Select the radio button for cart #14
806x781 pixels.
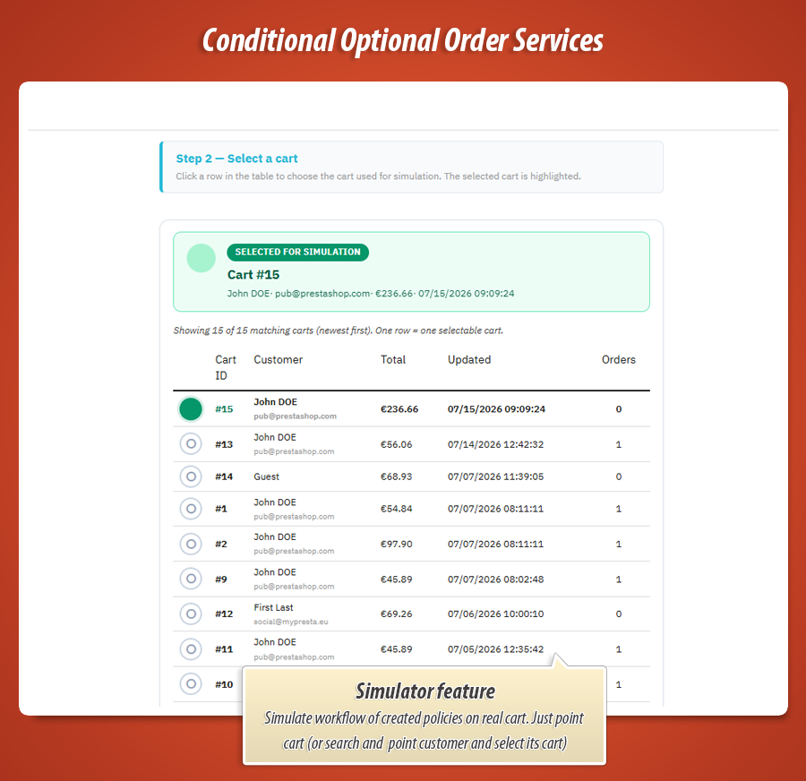(x=191, y=476)
